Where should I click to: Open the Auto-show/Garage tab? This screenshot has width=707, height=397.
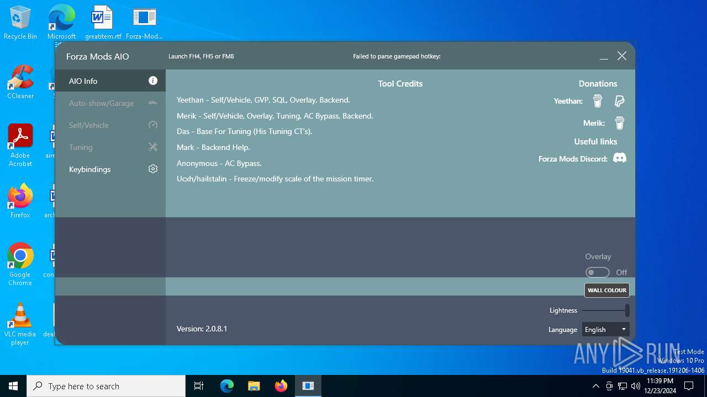coord(110,103)
